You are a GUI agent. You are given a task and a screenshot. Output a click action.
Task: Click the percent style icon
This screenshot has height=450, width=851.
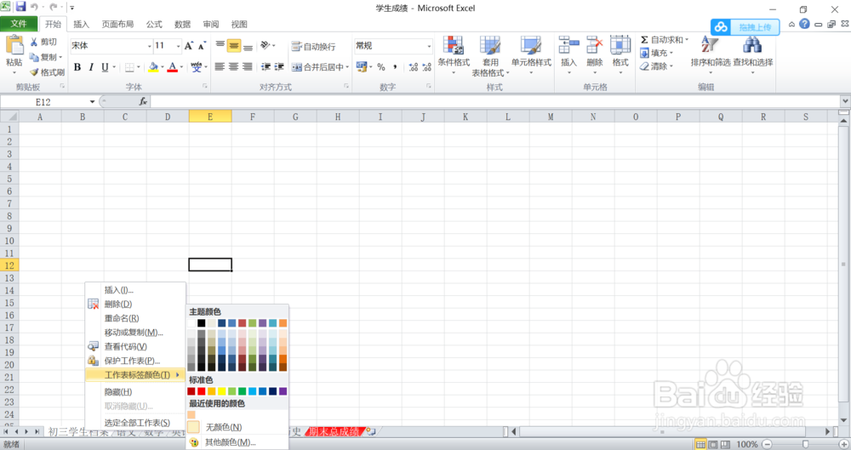[381, 66]
